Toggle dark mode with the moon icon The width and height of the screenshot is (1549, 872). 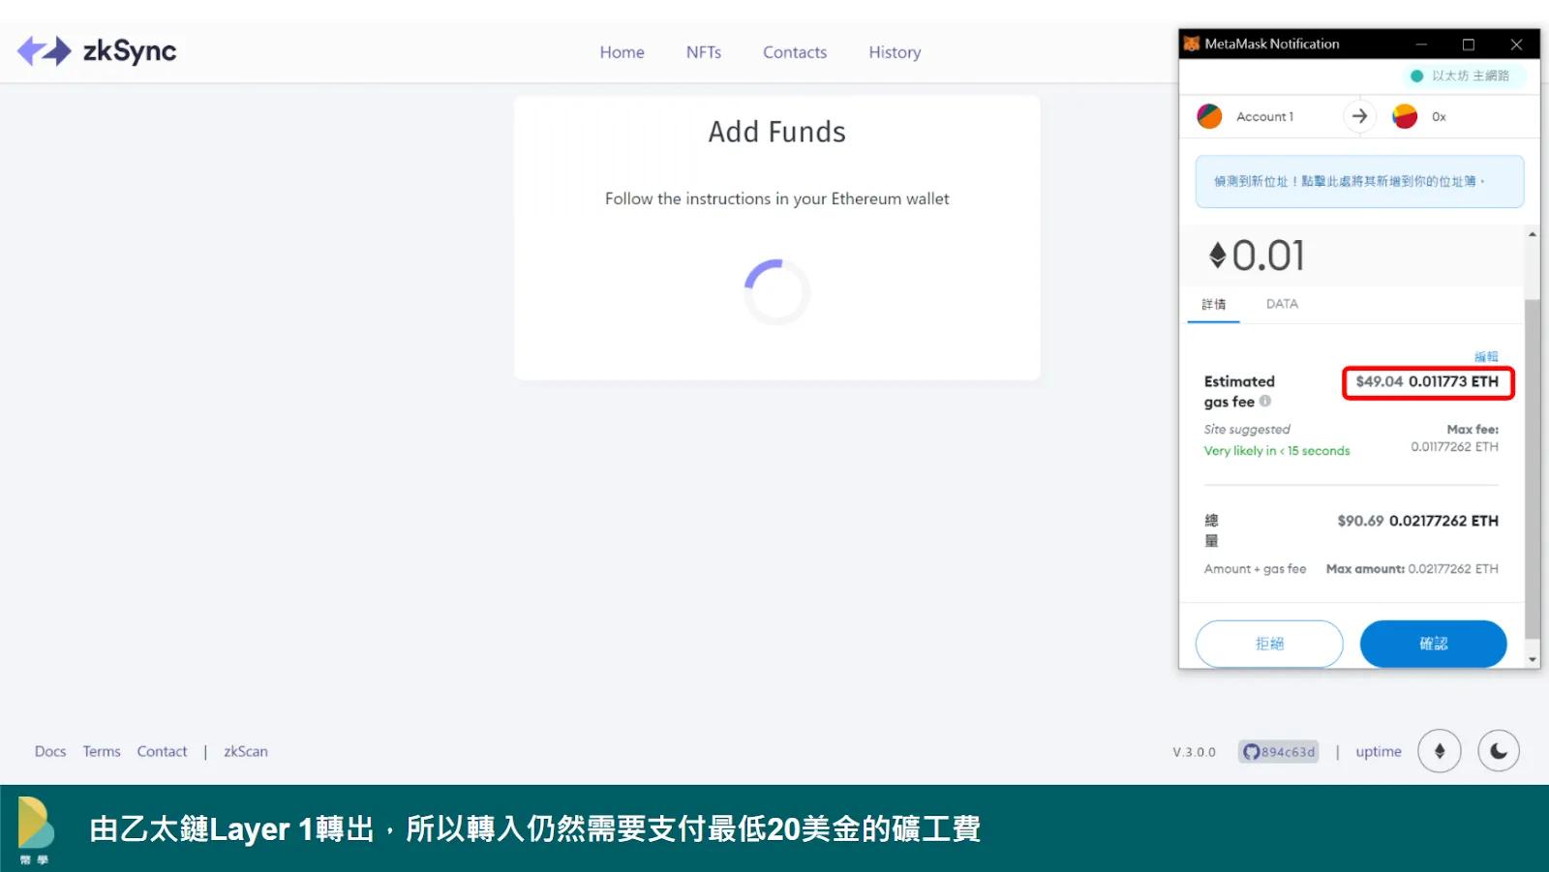click(1498, 751)
